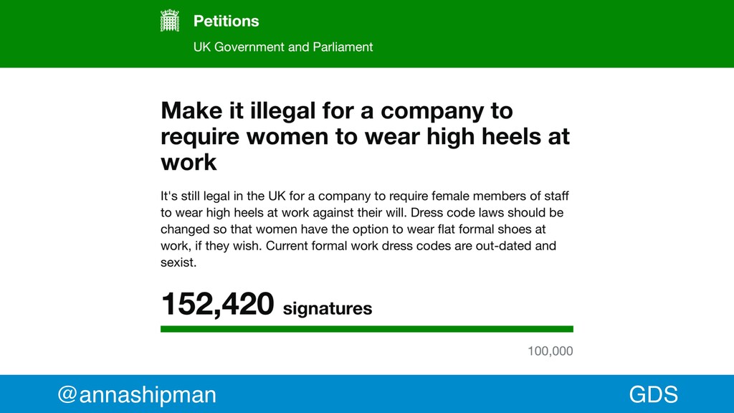
Task: Open the @annashipman Twitter handle
Action: pos(137,394)
